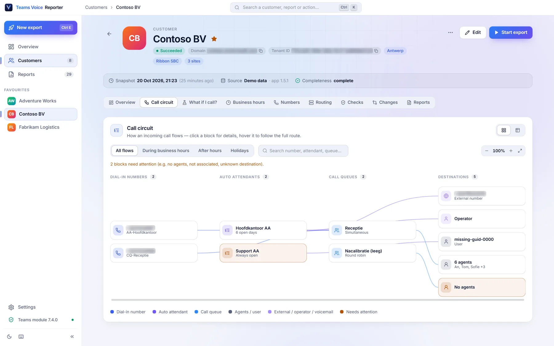The width and height of the screenshot is (554, 346).
Task: Open keyboard shortcuts icon in sidebar footer
Action: [21, 336]
